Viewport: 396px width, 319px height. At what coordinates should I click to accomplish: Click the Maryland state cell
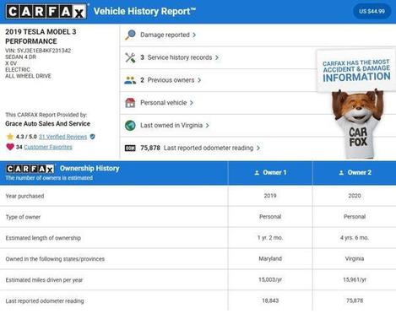270,258
